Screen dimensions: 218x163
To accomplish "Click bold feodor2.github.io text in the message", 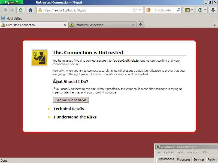I will pos(126,61).
